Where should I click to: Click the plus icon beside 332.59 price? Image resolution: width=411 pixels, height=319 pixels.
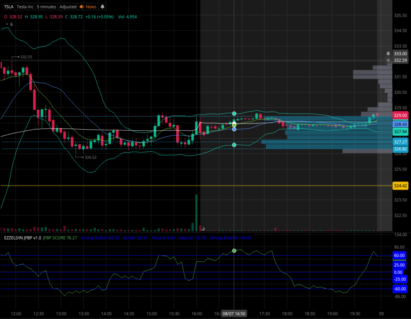(388, 60)
